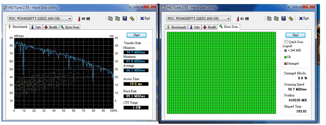
Task: Enable the Quick Scan checkbox
Action: point(286,42)
